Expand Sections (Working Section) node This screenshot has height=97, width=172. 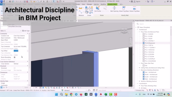point(139,81)
